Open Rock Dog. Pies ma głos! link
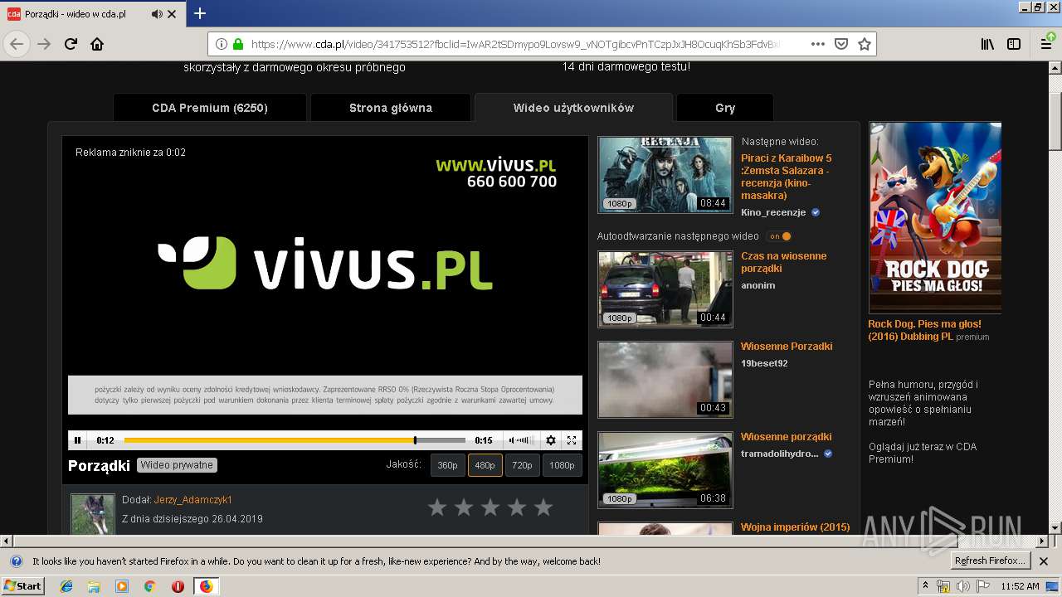The height and width of the screenshot is (597, 1062). [x=925, y=330]
